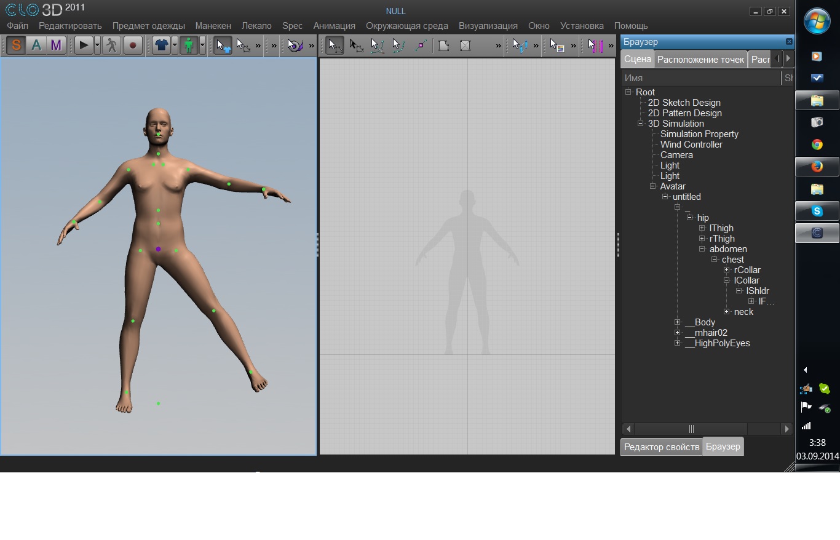Select the garment selection arrow tool
The height and width of the screenshot is (540, 840).
pyautogui.click(x=223, y=46)
